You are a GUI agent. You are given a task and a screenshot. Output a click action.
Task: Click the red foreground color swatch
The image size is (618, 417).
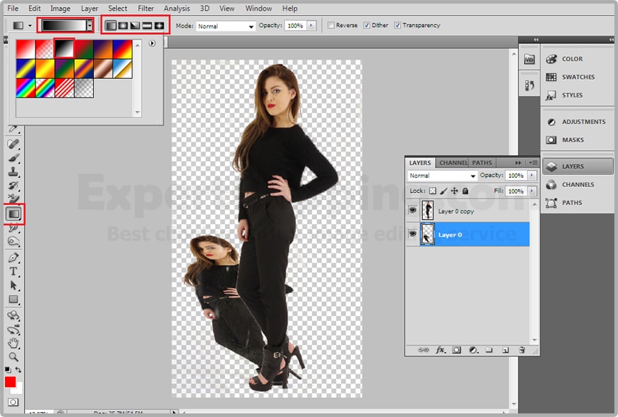click(x=10, y=382)
